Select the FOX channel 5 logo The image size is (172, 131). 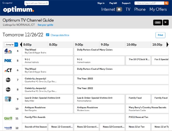click(8, 61)
